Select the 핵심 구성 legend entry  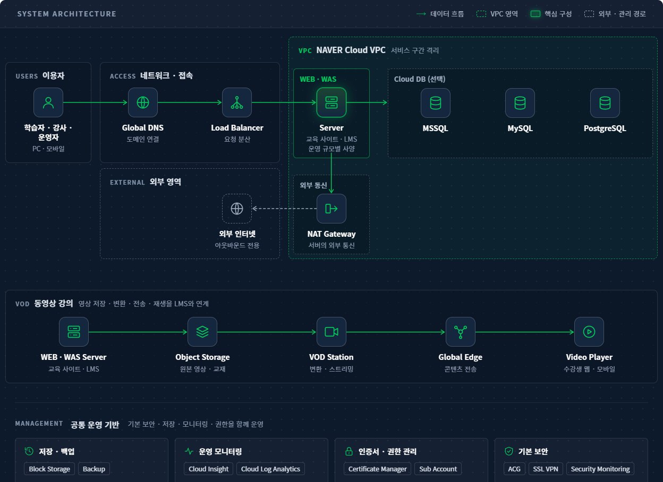click(x=551, y=14)
